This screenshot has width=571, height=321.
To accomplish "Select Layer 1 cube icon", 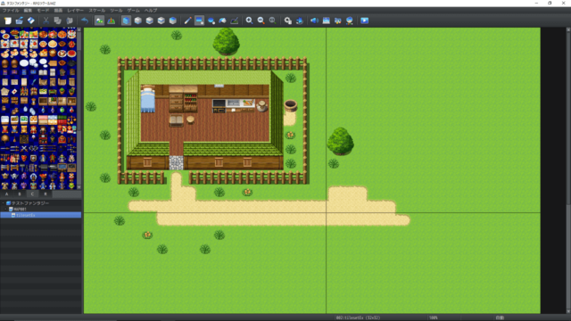I will click(137, 21).
